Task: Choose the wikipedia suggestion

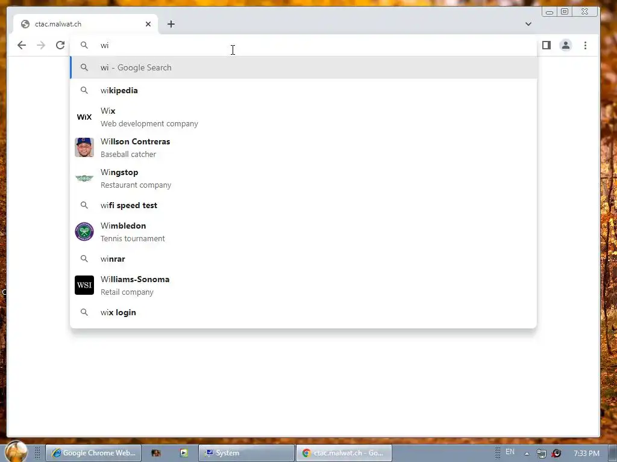Action: (x=304, y=90)
